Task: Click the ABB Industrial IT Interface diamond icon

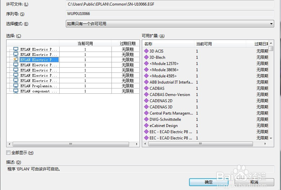Action: 146,82
